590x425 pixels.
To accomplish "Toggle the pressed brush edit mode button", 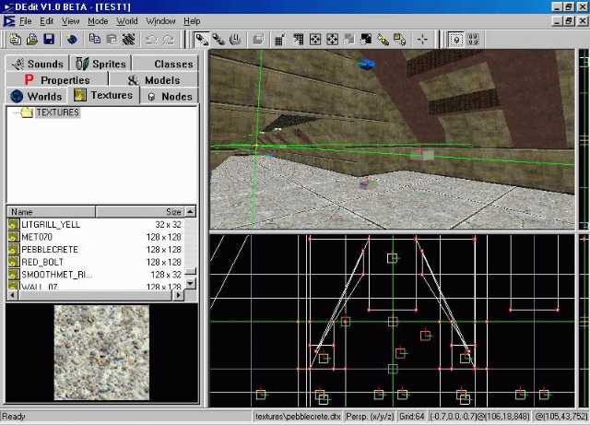I will click(202, 39).
